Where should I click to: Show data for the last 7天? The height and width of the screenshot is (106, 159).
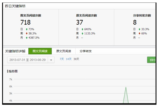coord(62,59)
